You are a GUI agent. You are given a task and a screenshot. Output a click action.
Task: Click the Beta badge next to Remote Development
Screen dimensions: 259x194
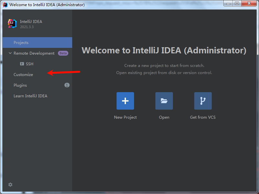[x=63, y=53]
